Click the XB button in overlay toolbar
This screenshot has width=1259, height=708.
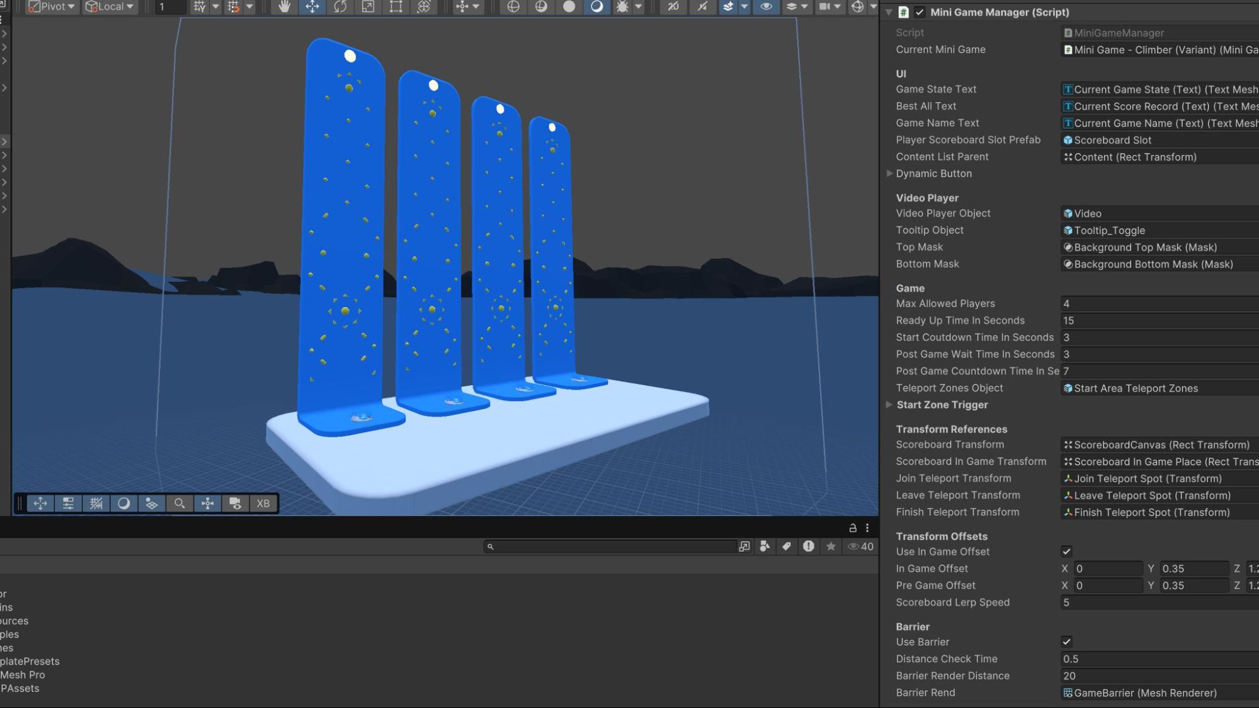coord(263,503)
